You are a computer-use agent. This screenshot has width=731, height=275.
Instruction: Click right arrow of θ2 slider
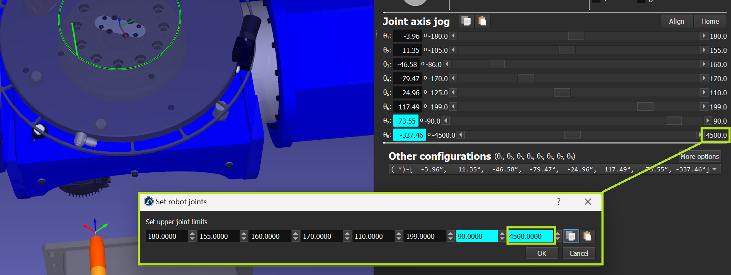(x=704, y=50)
